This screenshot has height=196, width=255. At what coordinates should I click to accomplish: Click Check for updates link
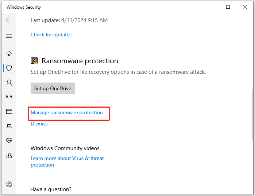51,35
